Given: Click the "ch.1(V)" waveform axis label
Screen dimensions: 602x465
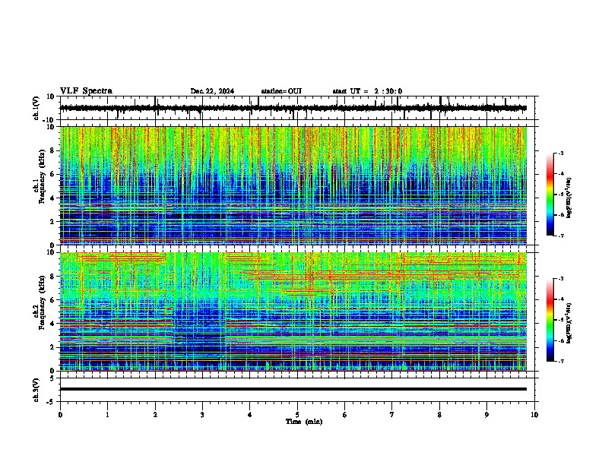Looking at the screenshot, I should coord(36,108).
